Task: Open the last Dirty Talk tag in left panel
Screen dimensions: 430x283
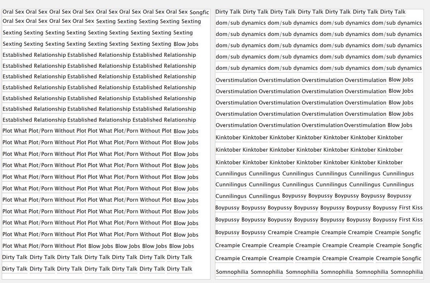Action: [180, 269]
